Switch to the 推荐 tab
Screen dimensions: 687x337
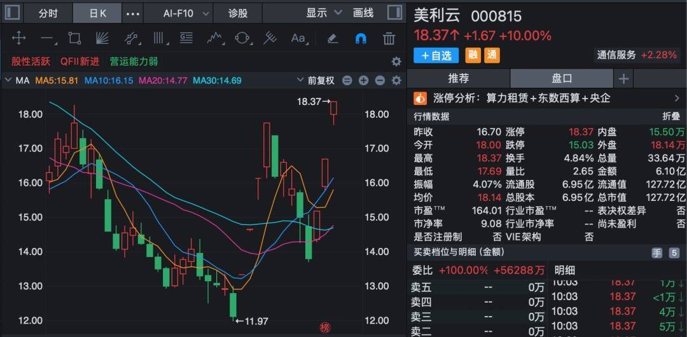[x=459, y=79]
